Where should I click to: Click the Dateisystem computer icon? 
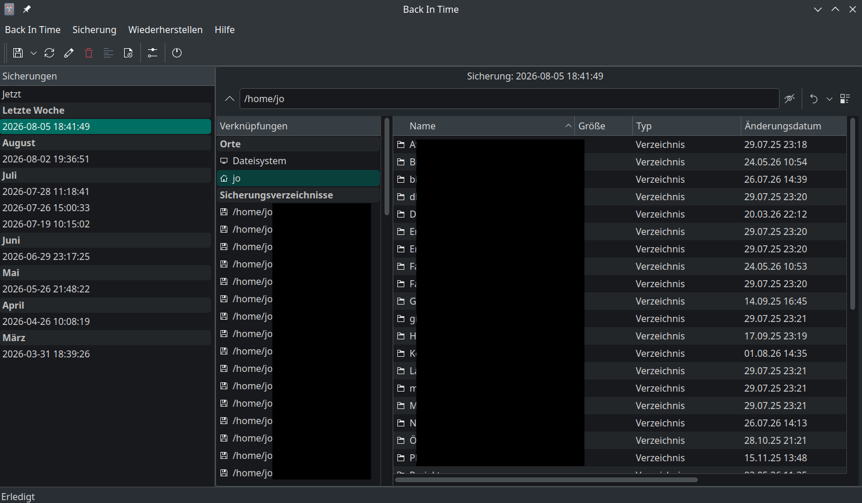tap(224, 161)
